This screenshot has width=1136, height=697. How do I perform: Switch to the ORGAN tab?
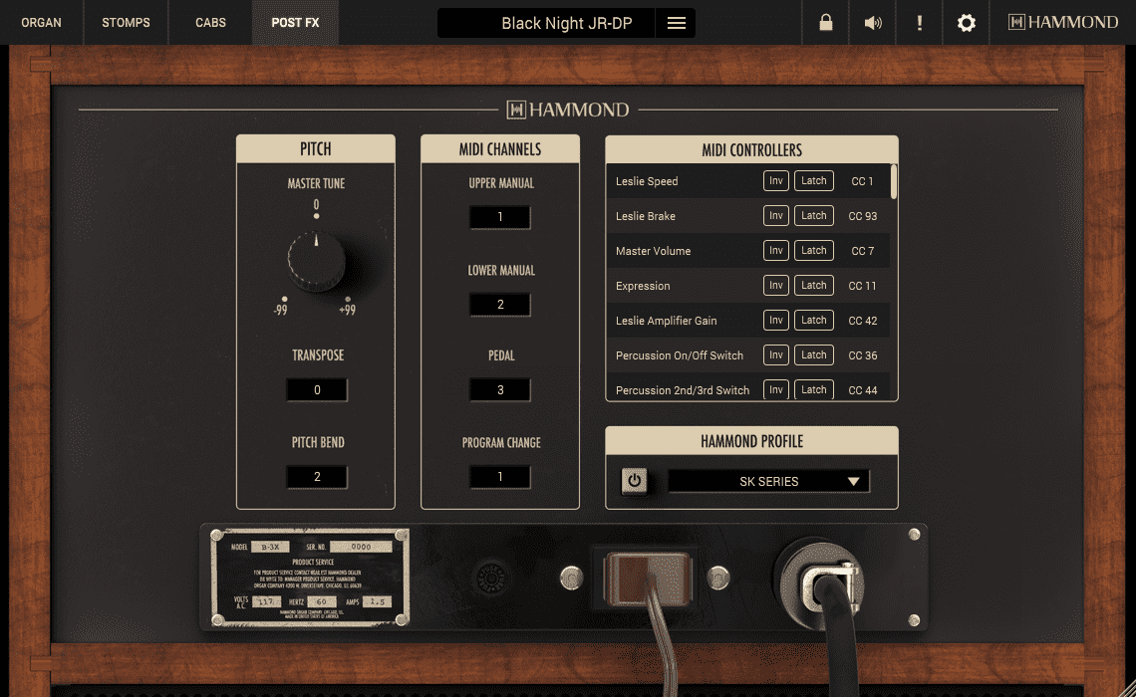(41, 23)
